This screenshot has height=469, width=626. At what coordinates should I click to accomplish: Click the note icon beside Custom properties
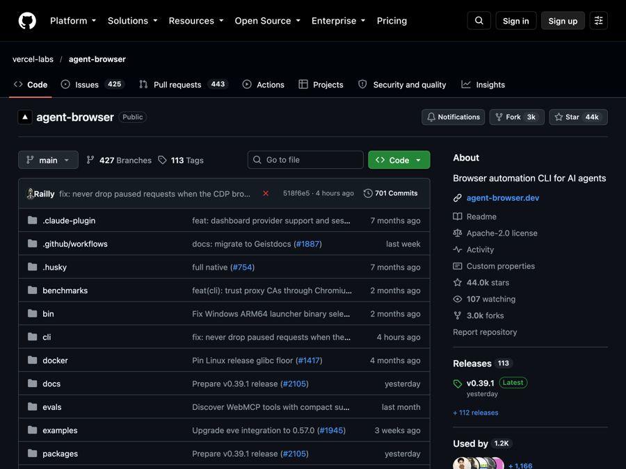458,266
